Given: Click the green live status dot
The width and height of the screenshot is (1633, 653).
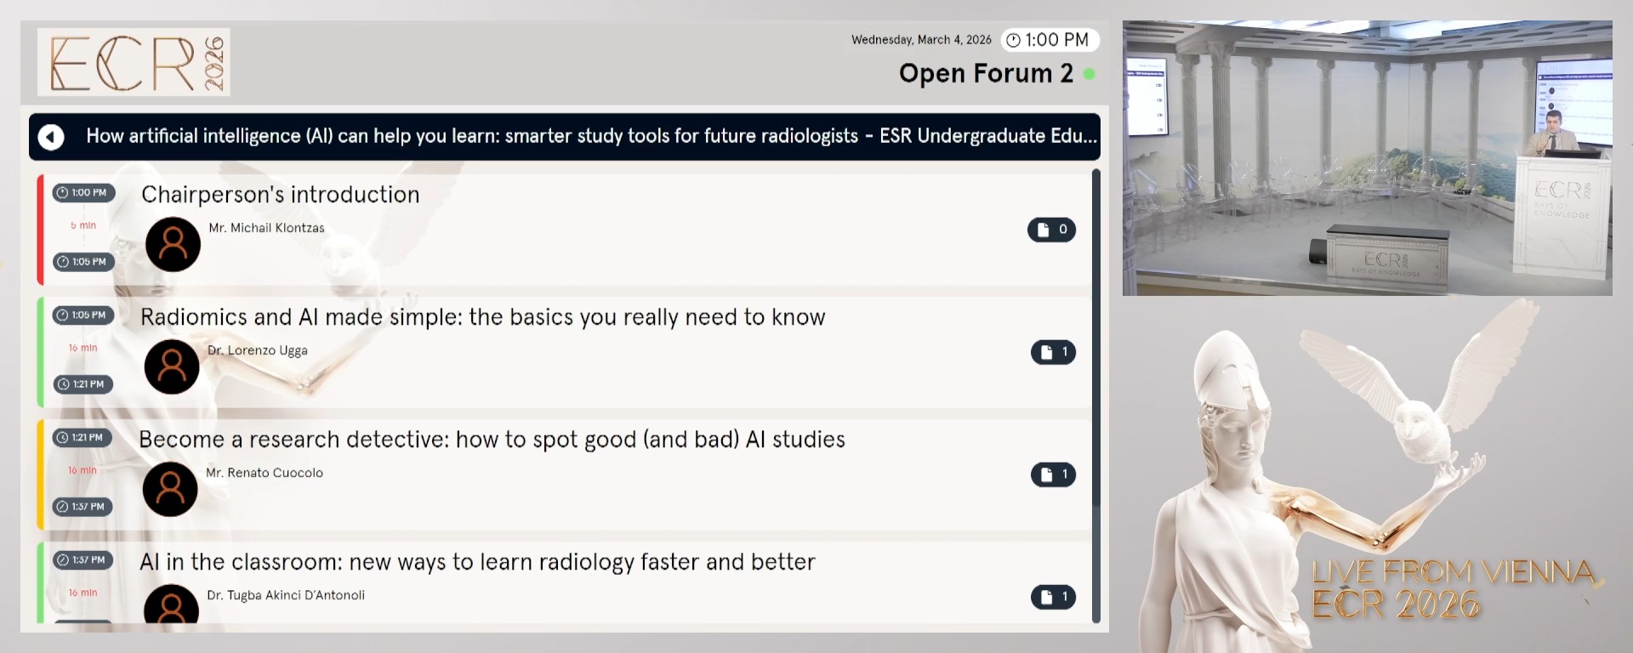Looking at the screenshot, I should 1089,75.
